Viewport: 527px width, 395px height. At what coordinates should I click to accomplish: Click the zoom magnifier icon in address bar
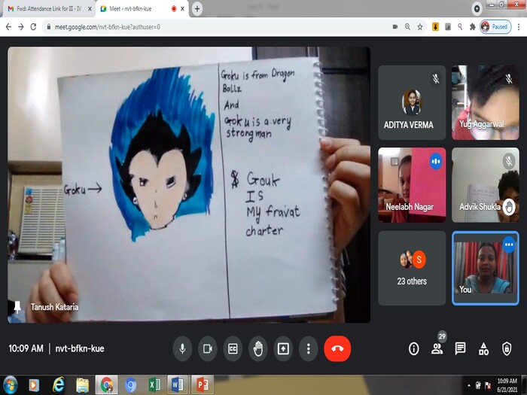(x=407, y=27)
